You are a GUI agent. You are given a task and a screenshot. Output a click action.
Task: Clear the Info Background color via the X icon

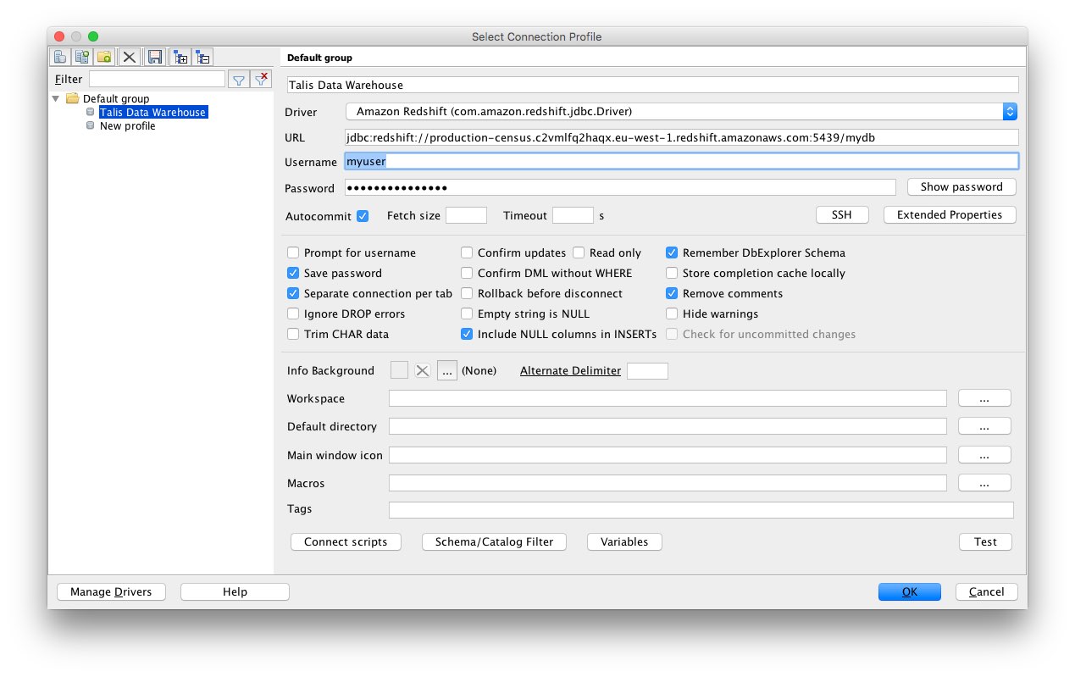point(423,370)
